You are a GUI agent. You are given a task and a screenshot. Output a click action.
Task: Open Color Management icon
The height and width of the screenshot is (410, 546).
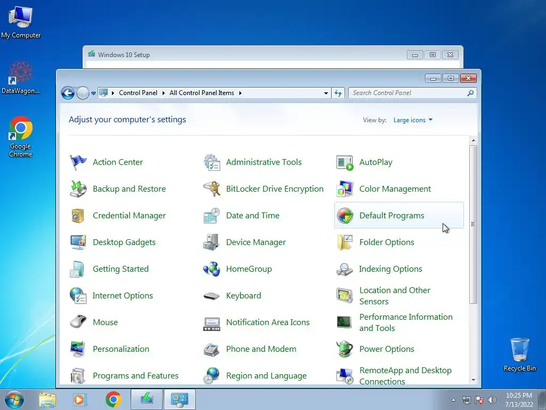[345, 188]
